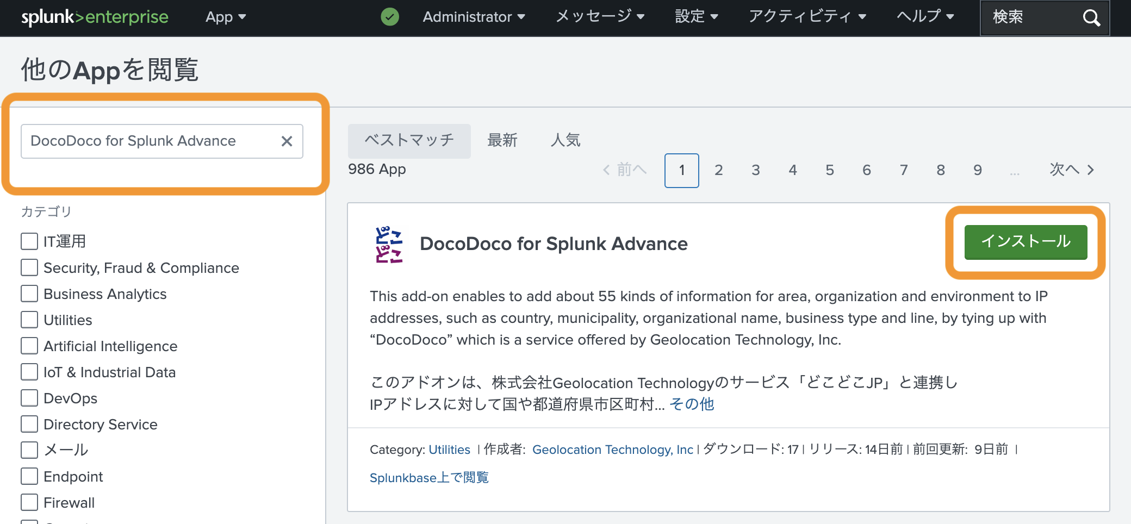The width and height of the screenshot is (1131, 524).
Task: Clear the app search field with X
Action: point(287,141)
